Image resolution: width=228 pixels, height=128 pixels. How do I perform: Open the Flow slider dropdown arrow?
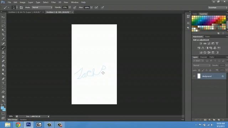tap(91, 7)
